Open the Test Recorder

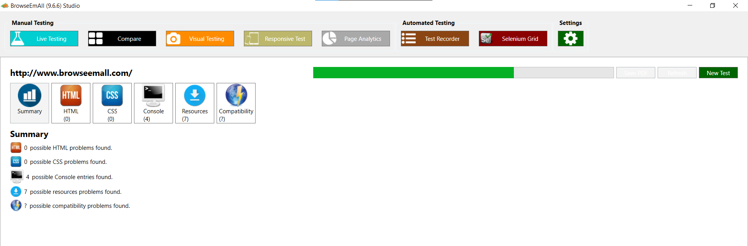[435, 39]
